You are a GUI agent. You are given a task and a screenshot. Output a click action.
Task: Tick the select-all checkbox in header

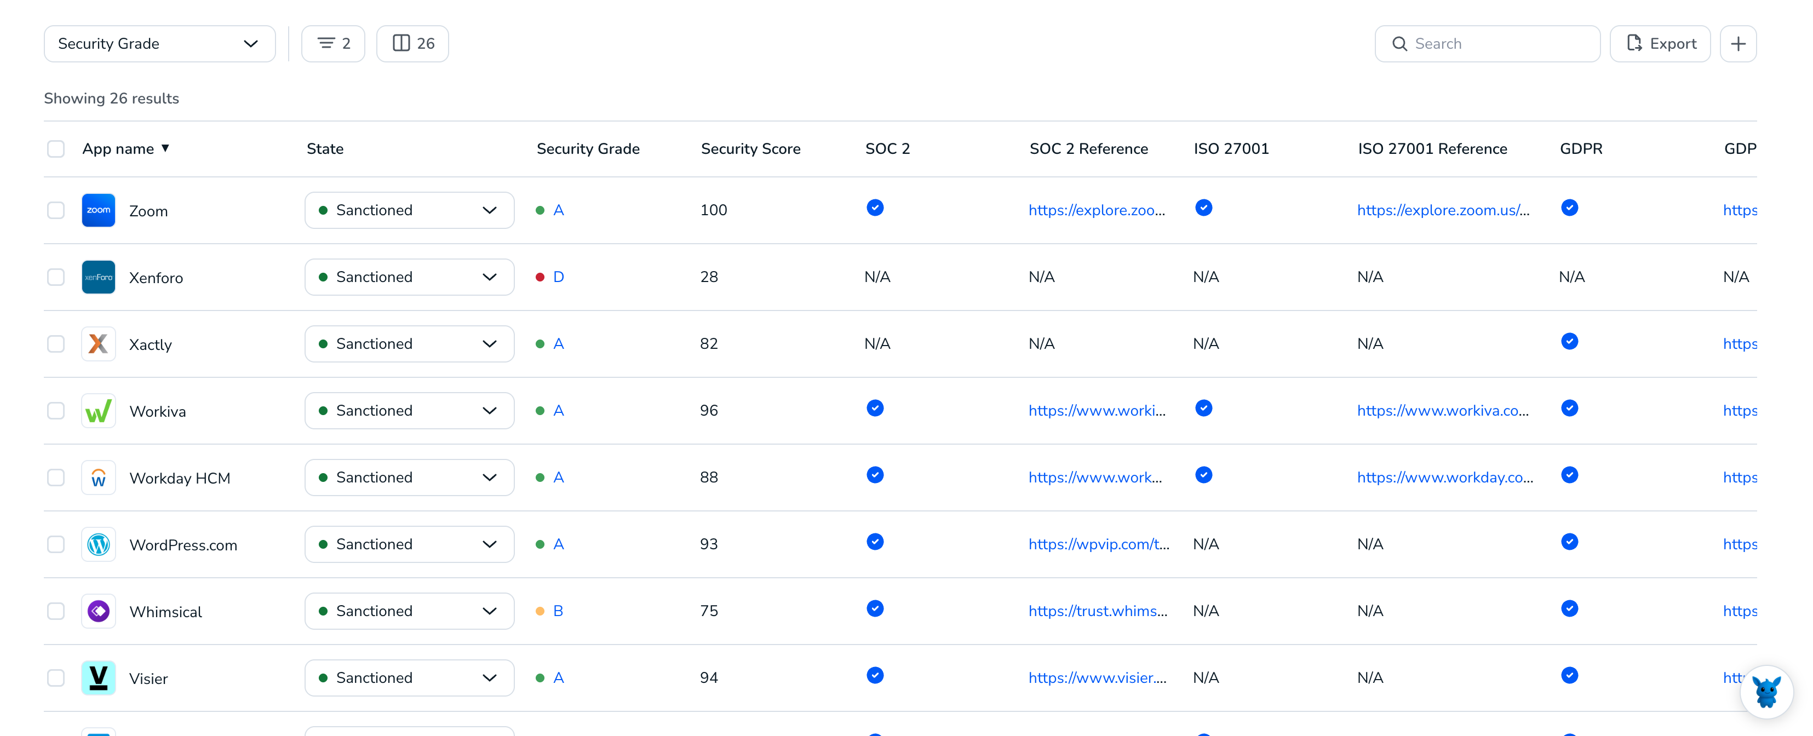(x=56, y=149)
